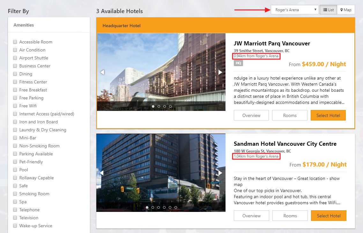Image resolution: width=363 pixels, height=233 pixels.
Task: View Rooms for JW Marriott Parq Vancouver
Action: (x=290, y=115)
